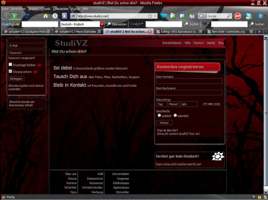The image size is (268, 200).
Task: Click the Impressum footer link
Action: click(96, 183)
